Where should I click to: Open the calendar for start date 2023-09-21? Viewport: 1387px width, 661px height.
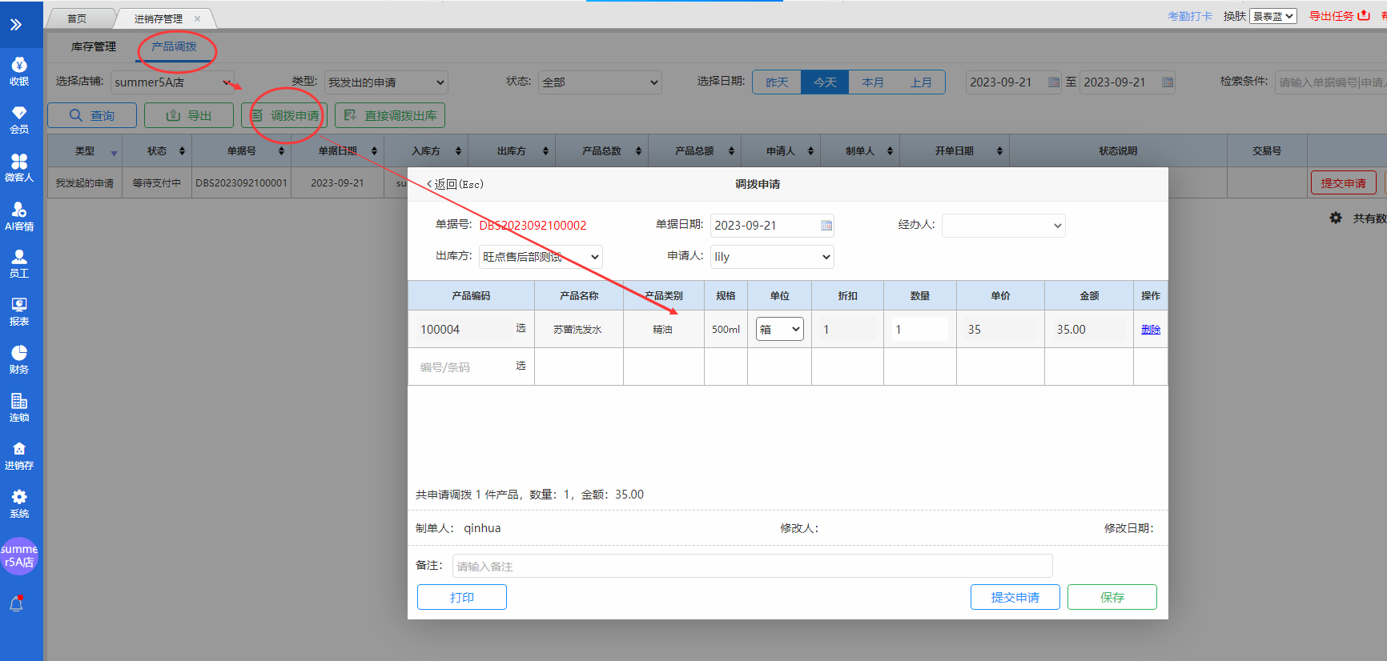point(1054,82)
